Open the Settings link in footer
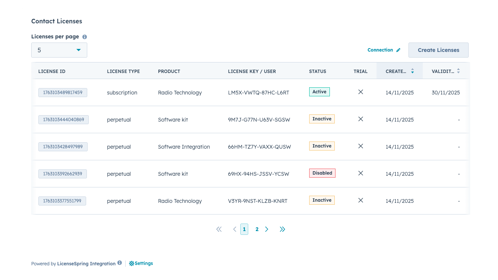 click(141, 263)
